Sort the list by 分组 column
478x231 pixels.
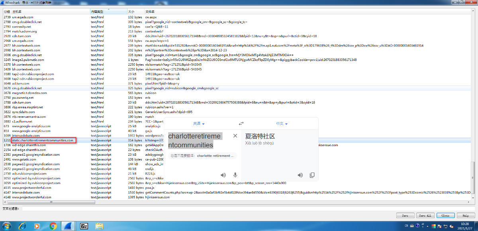pos(7,12)
